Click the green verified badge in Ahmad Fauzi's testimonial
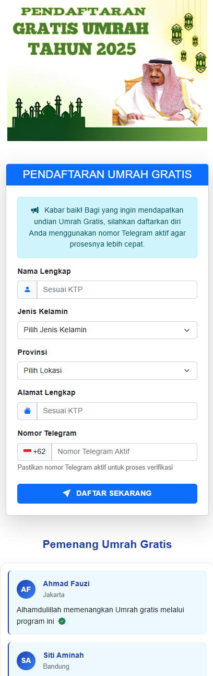 coord(62,621)
